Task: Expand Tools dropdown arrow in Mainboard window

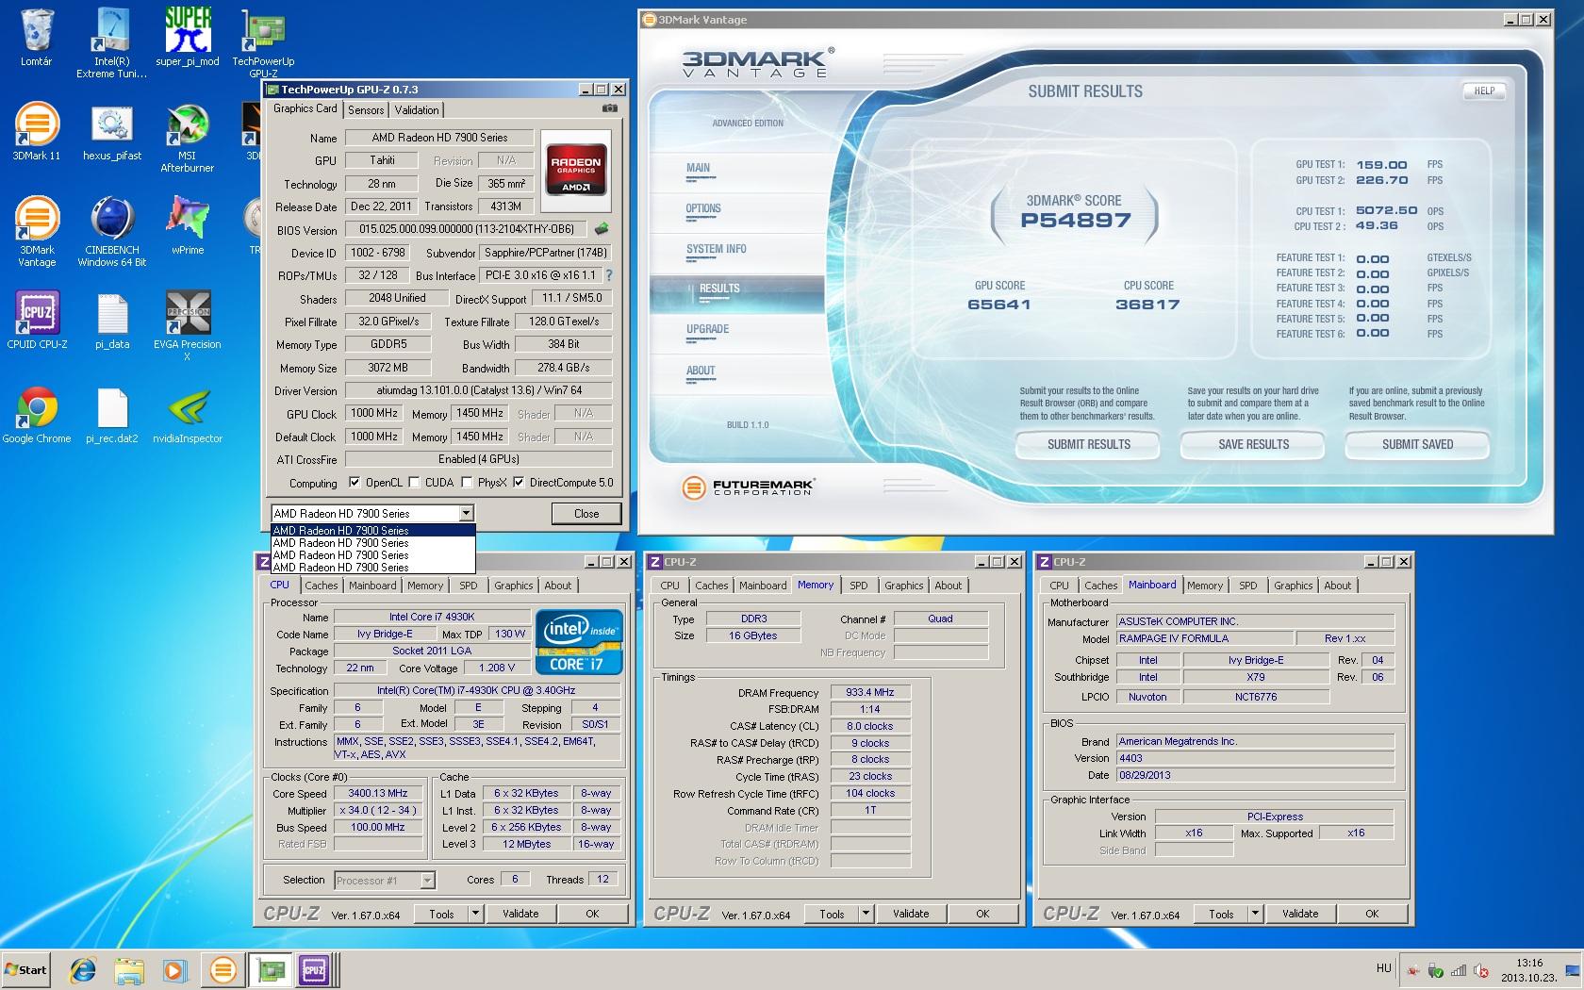Action: (1255, 914)
